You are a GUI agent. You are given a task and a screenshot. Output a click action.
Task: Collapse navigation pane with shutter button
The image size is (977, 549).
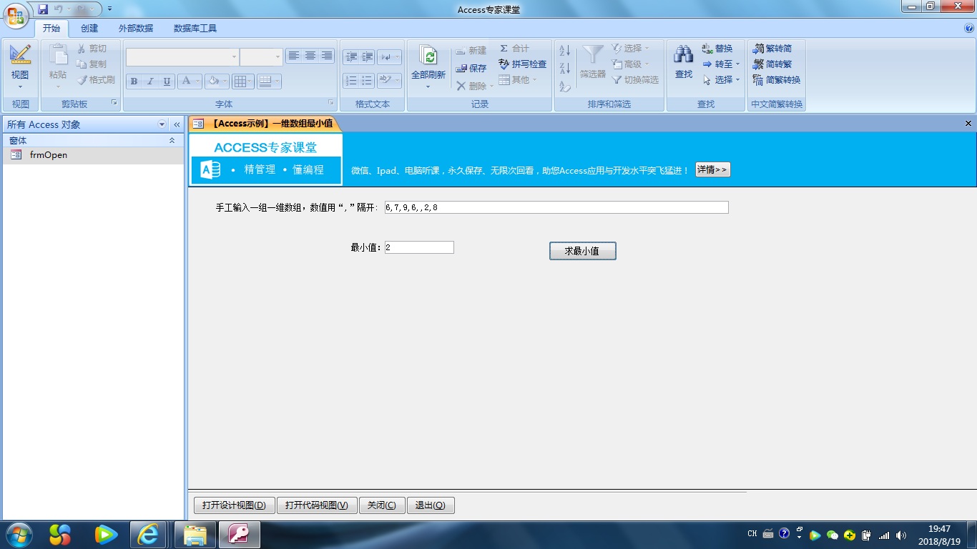pos(177,124)
